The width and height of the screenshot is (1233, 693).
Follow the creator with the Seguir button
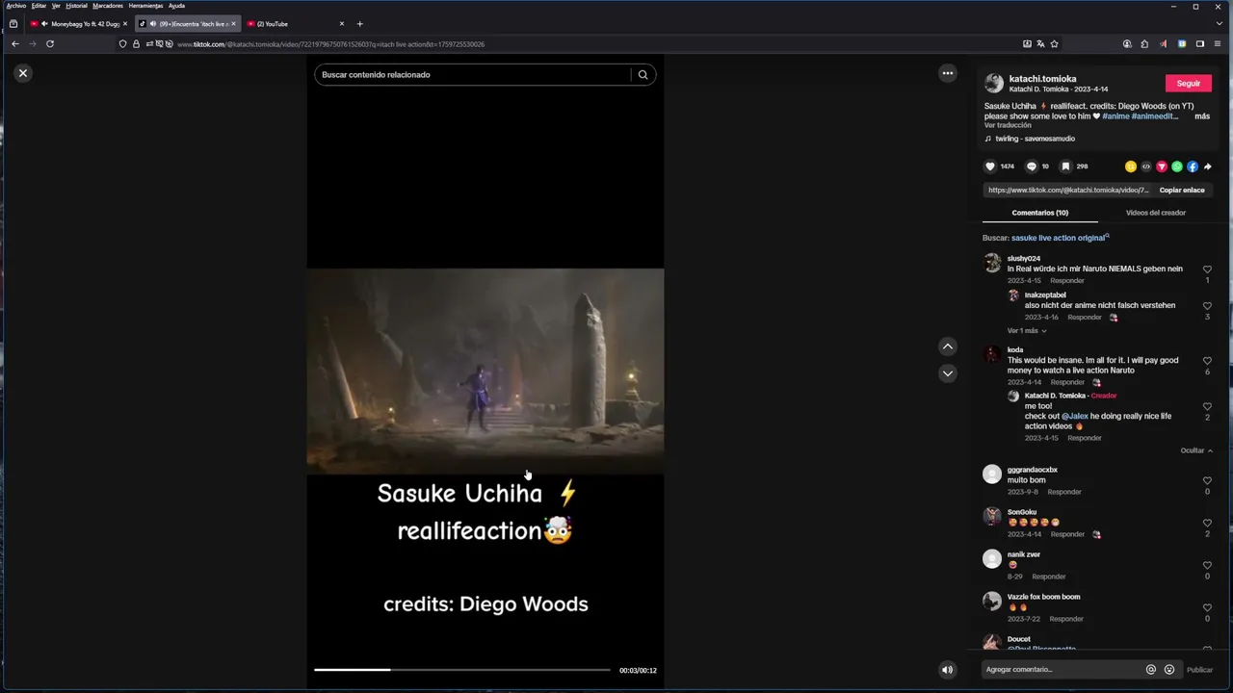(1189, 84)
